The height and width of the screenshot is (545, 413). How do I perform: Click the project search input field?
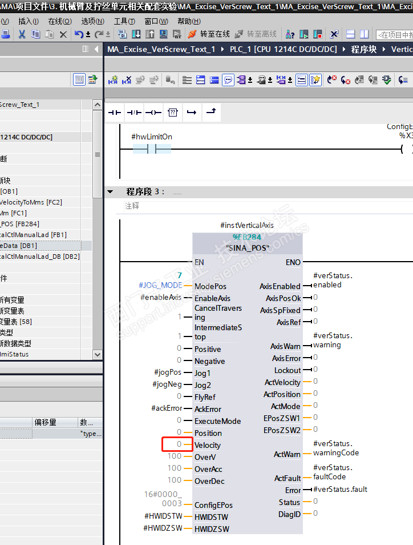[395, 34]
